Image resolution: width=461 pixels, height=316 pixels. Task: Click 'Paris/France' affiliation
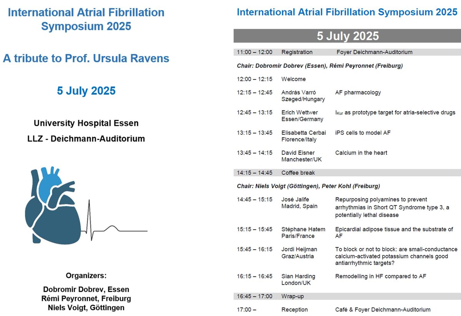tap(298, 236)
